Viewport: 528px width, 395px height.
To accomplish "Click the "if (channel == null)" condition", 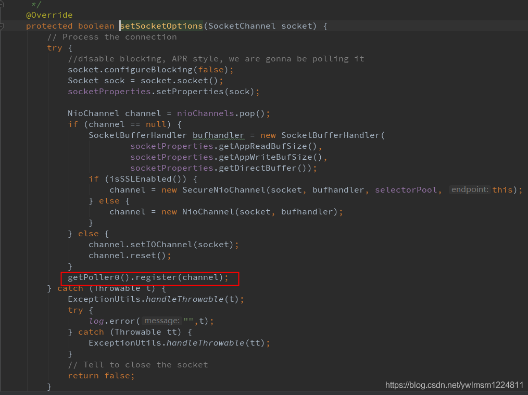I will tap(124, 124).
